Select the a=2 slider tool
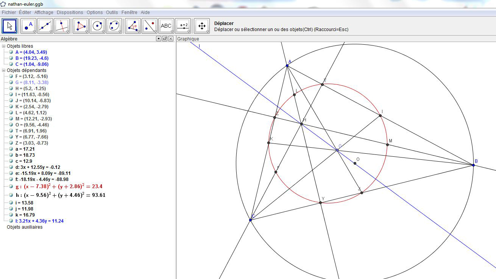This screenshot has width=496, height=279. tap(184, 26)
